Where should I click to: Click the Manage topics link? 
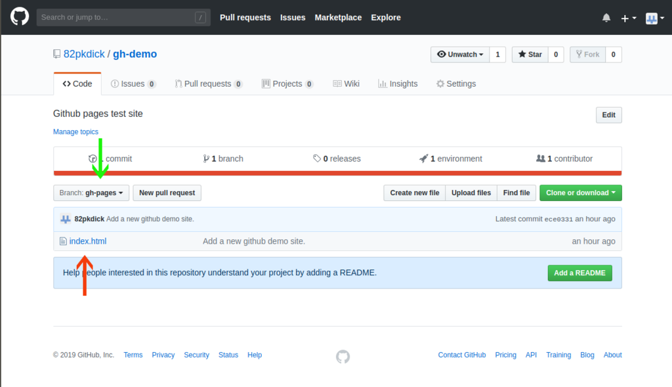point(75,131)
